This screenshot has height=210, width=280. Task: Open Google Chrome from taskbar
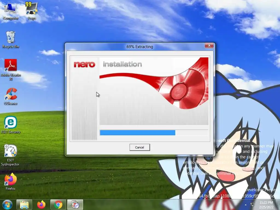click(x=58, y=205)
